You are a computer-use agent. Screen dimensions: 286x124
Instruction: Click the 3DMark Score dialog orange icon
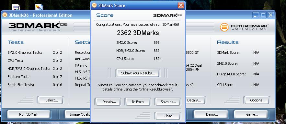[94, 5]
